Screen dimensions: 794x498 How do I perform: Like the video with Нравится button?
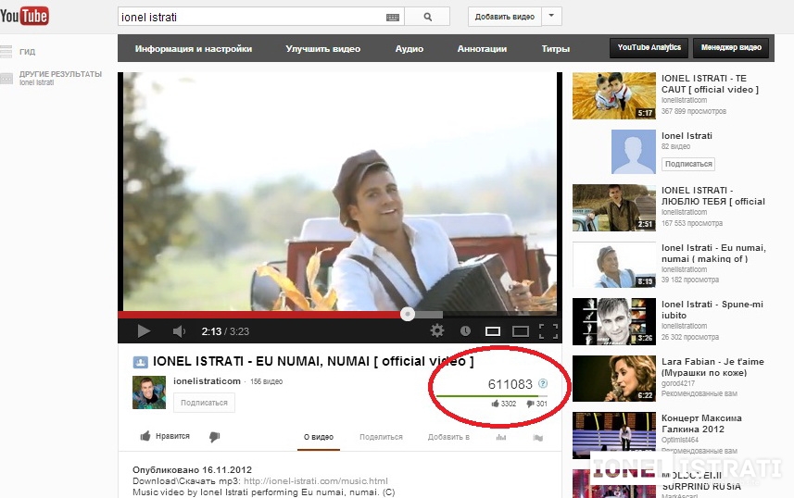[165, 436]
